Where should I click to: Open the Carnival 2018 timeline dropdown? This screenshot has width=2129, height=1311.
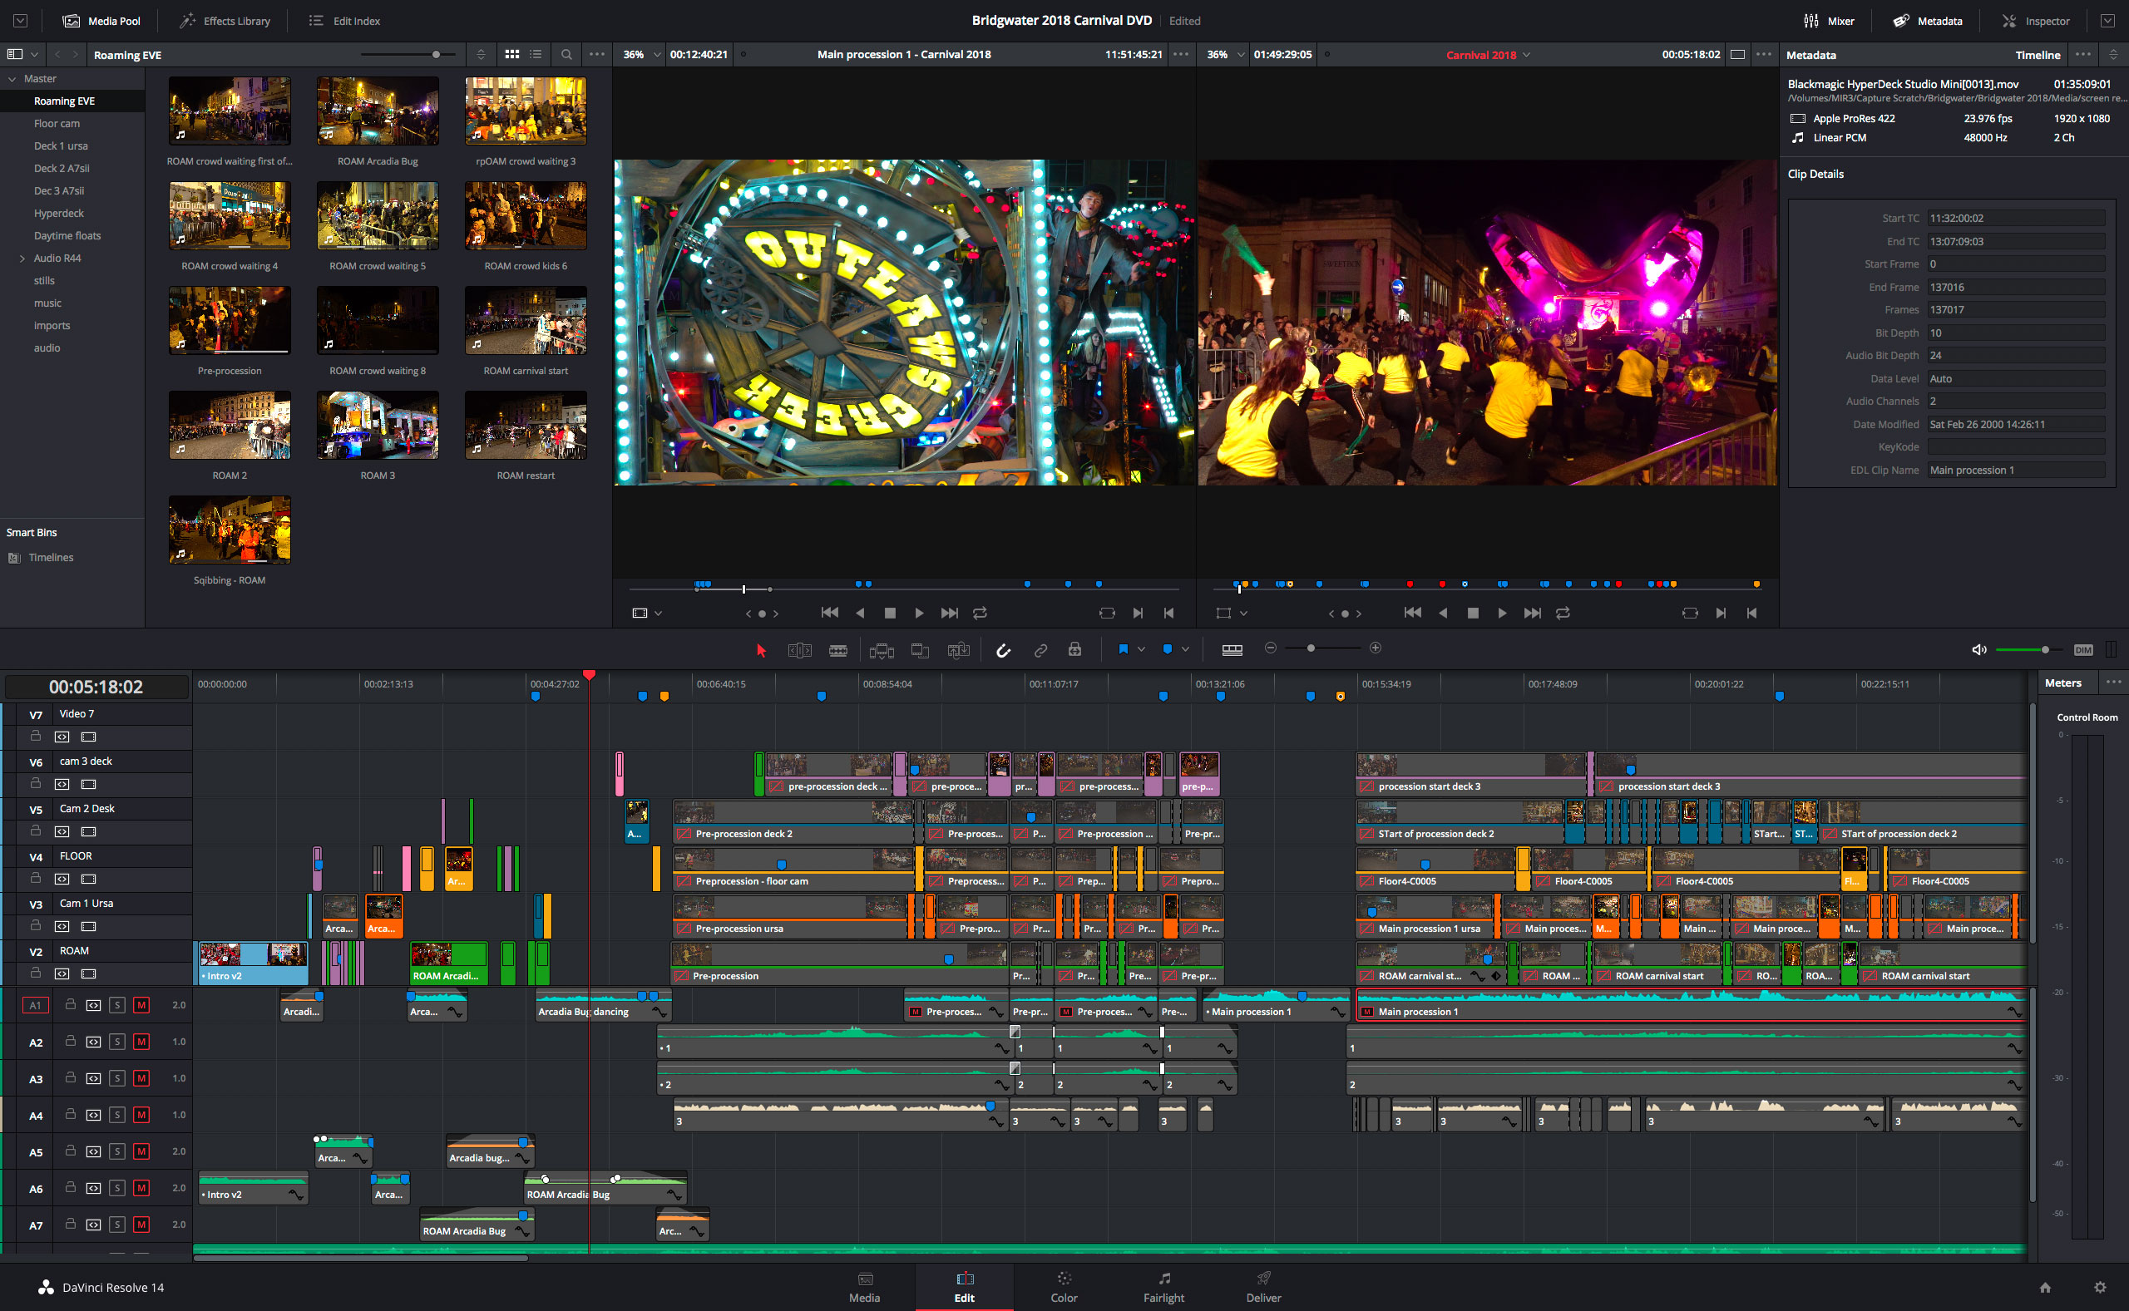[1526, 55]
